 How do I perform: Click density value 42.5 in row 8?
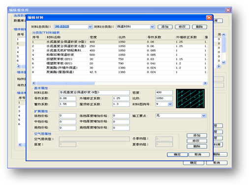[x=93, y=72]
